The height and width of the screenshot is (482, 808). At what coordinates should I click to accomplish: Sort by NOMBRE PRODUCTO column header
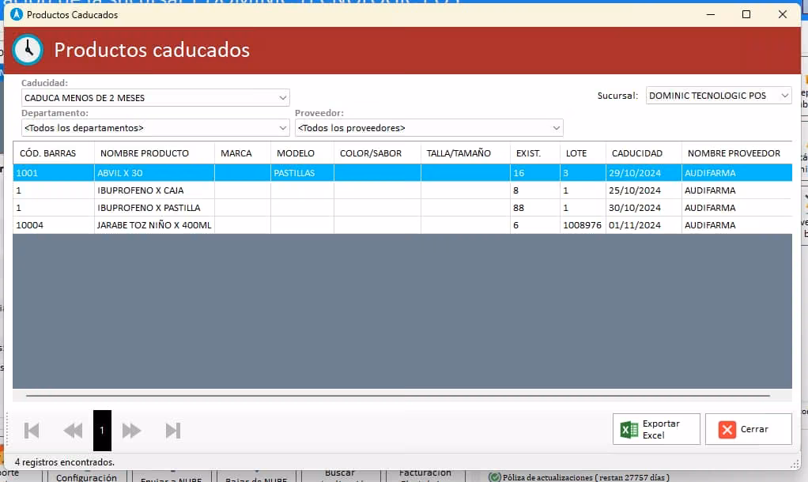point(155,153)
